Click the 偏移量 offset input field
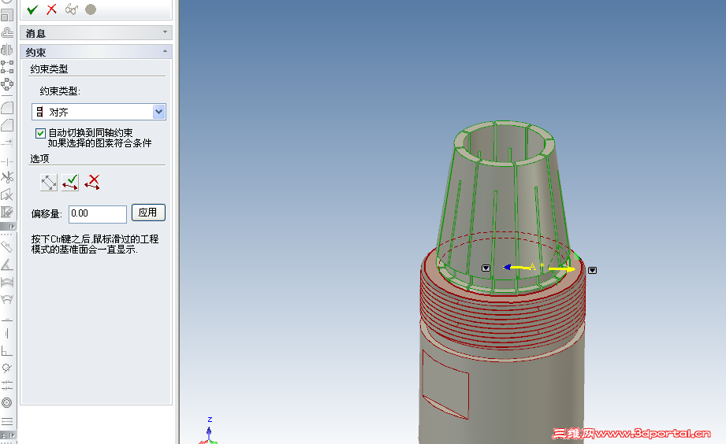 click(98, 213)
